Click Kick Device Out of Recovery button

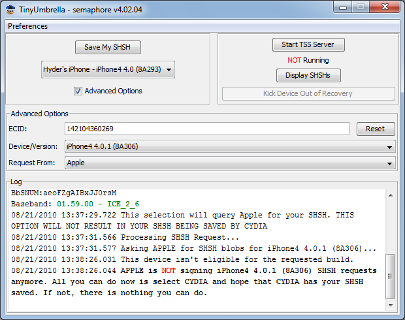click(x=308, y=93)
